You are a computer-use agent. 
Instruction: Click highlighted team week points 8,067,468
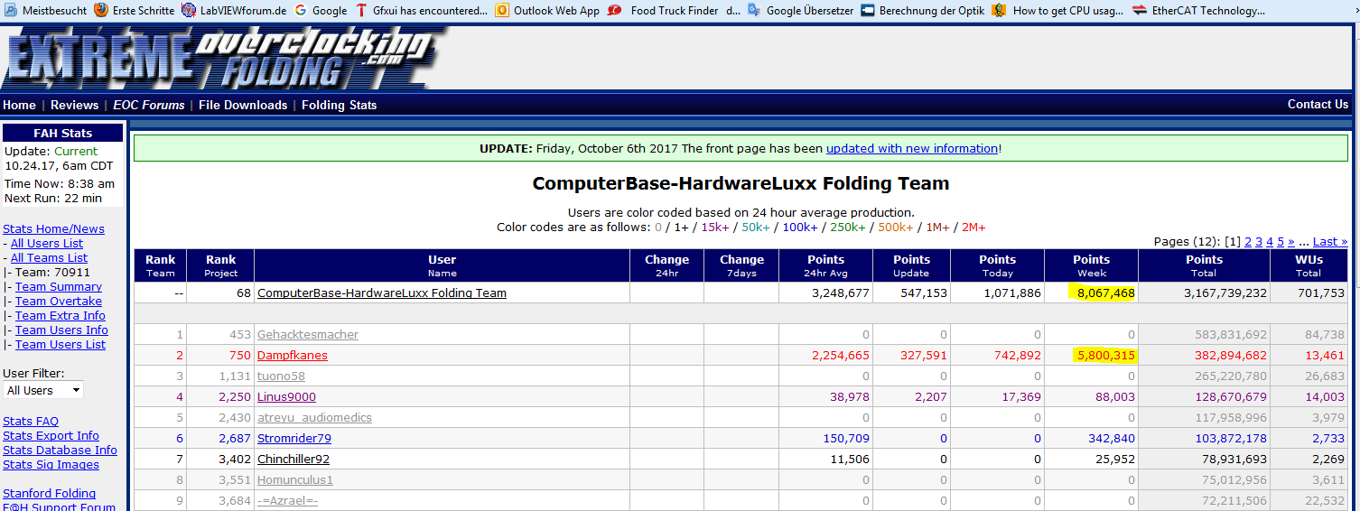[x=1105, y=293]
